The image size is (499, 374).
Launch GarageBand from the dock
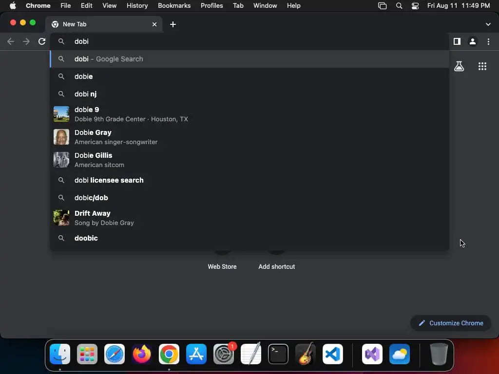coord(306,354)
